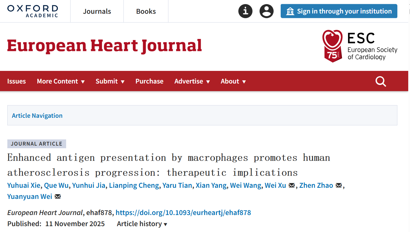Expand the About menu
This screenshot has width=410, height=232.
pyautogui.click(x=233, y=81)
